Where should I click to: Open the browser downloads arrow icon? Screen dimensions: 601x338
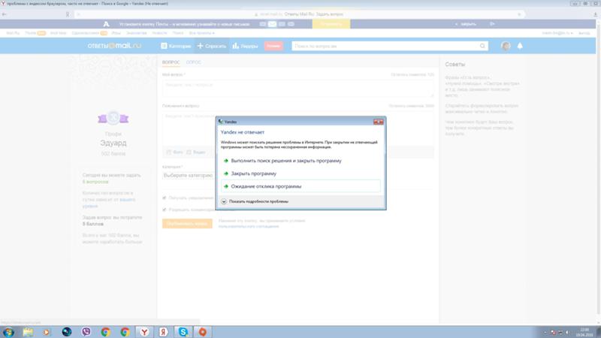596,14
